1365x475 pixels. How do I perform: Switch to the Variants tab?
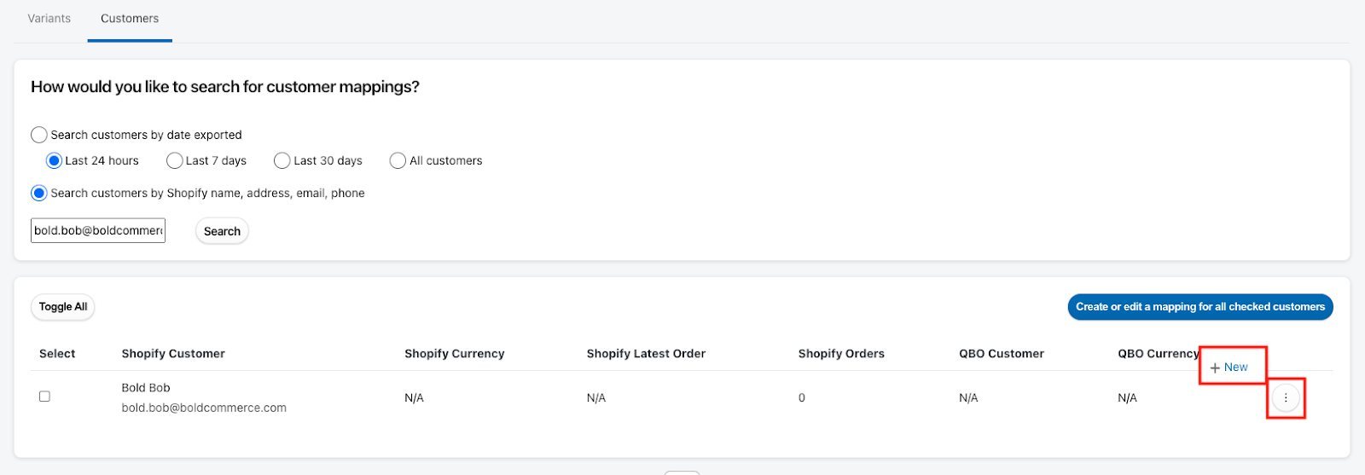49,19
